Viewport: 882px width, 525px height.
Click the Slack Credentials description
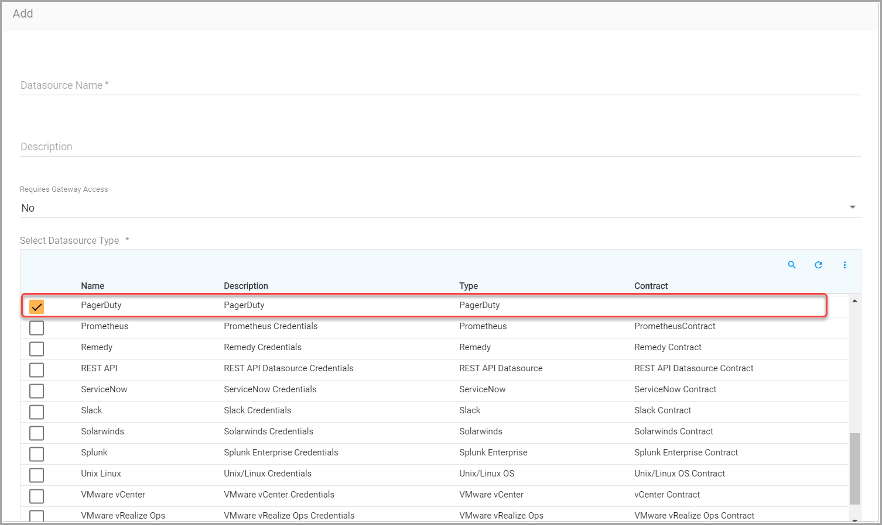tap(257, 410)
